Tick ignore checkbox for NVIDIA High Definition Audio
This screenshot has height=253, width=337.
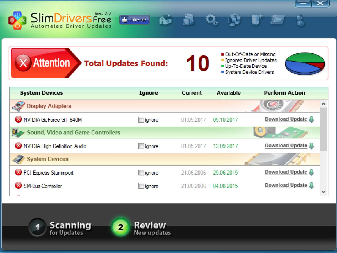click(141, 146)
